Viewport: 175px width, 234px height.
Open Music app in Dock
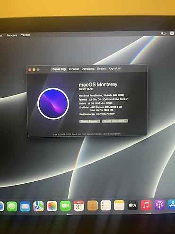click(x=146, y=205)
